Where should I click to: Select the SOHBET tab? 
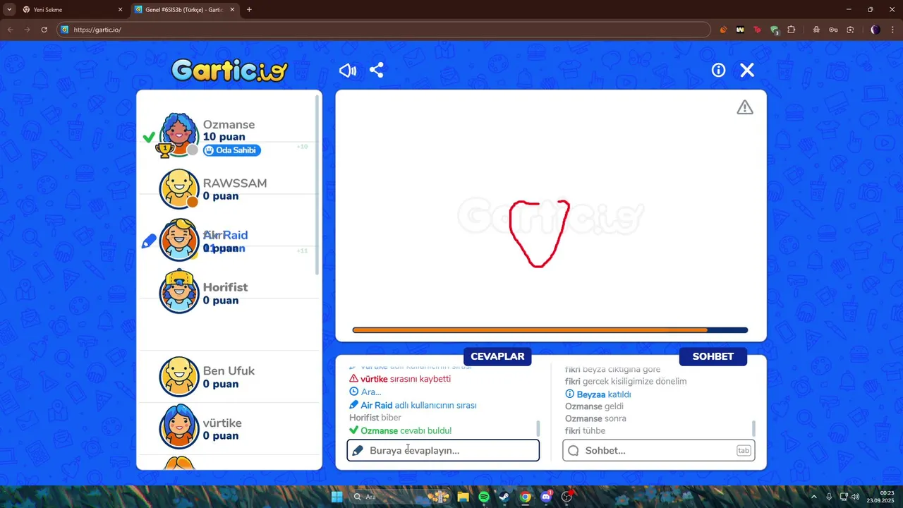(713, 356)
